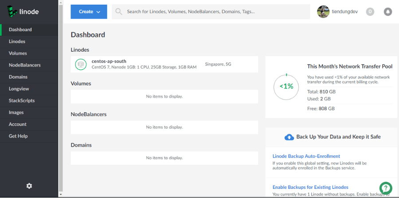Open the notifications bell

388,11
